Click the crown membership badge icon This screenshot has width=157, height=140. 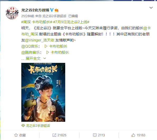tap(56, 10)
